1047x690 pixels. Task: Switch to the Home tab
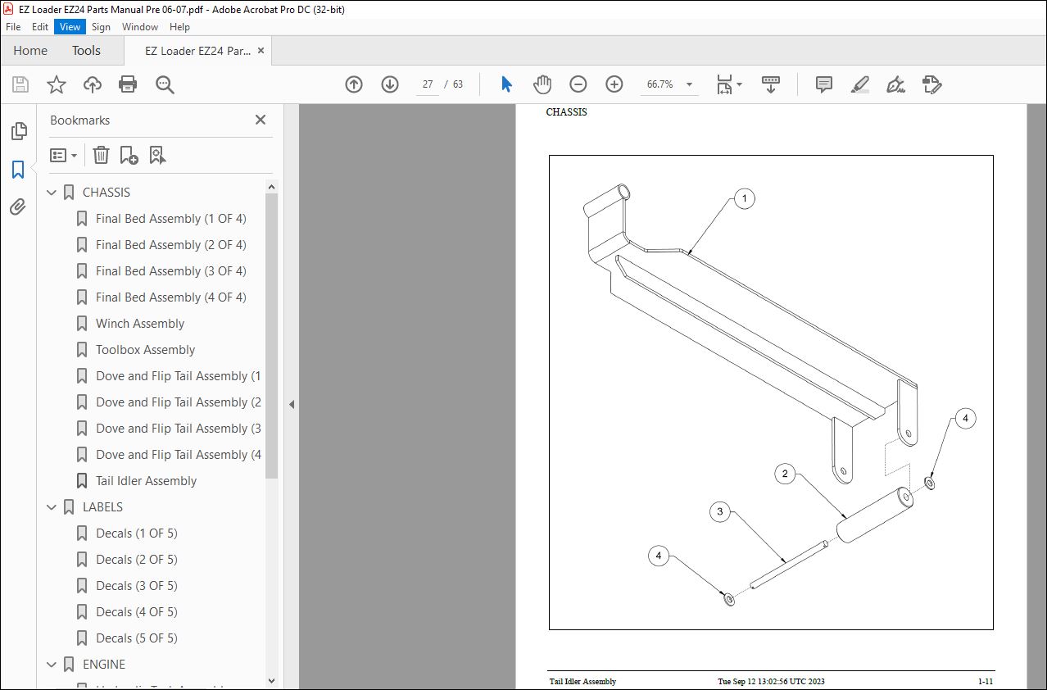[x=30, y=51]
